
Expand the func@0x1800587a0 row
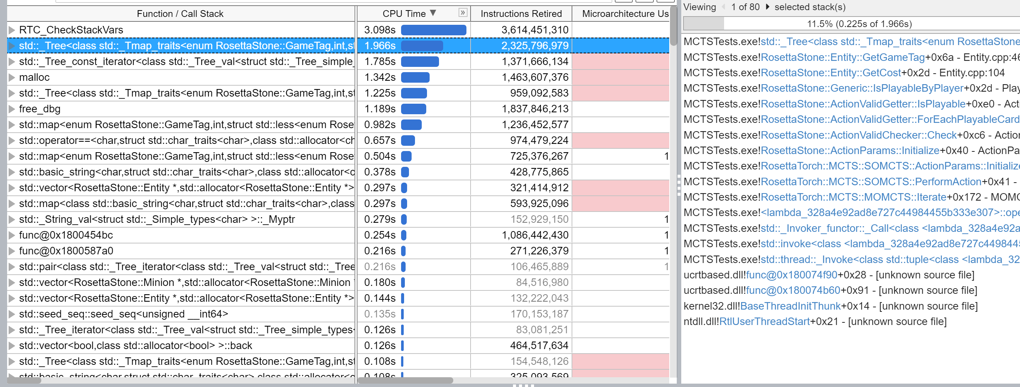(x=12, y=251)
